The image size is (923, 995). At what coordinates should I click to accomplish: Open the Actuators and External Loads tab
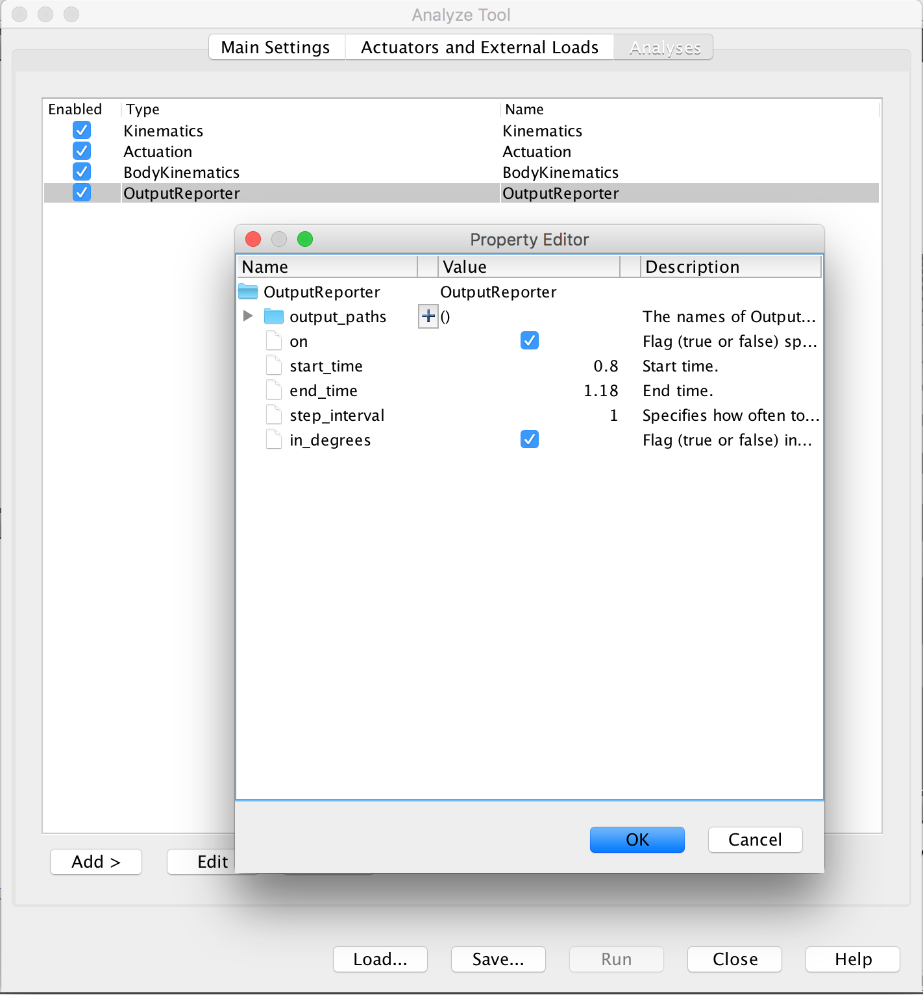point(480,47)
